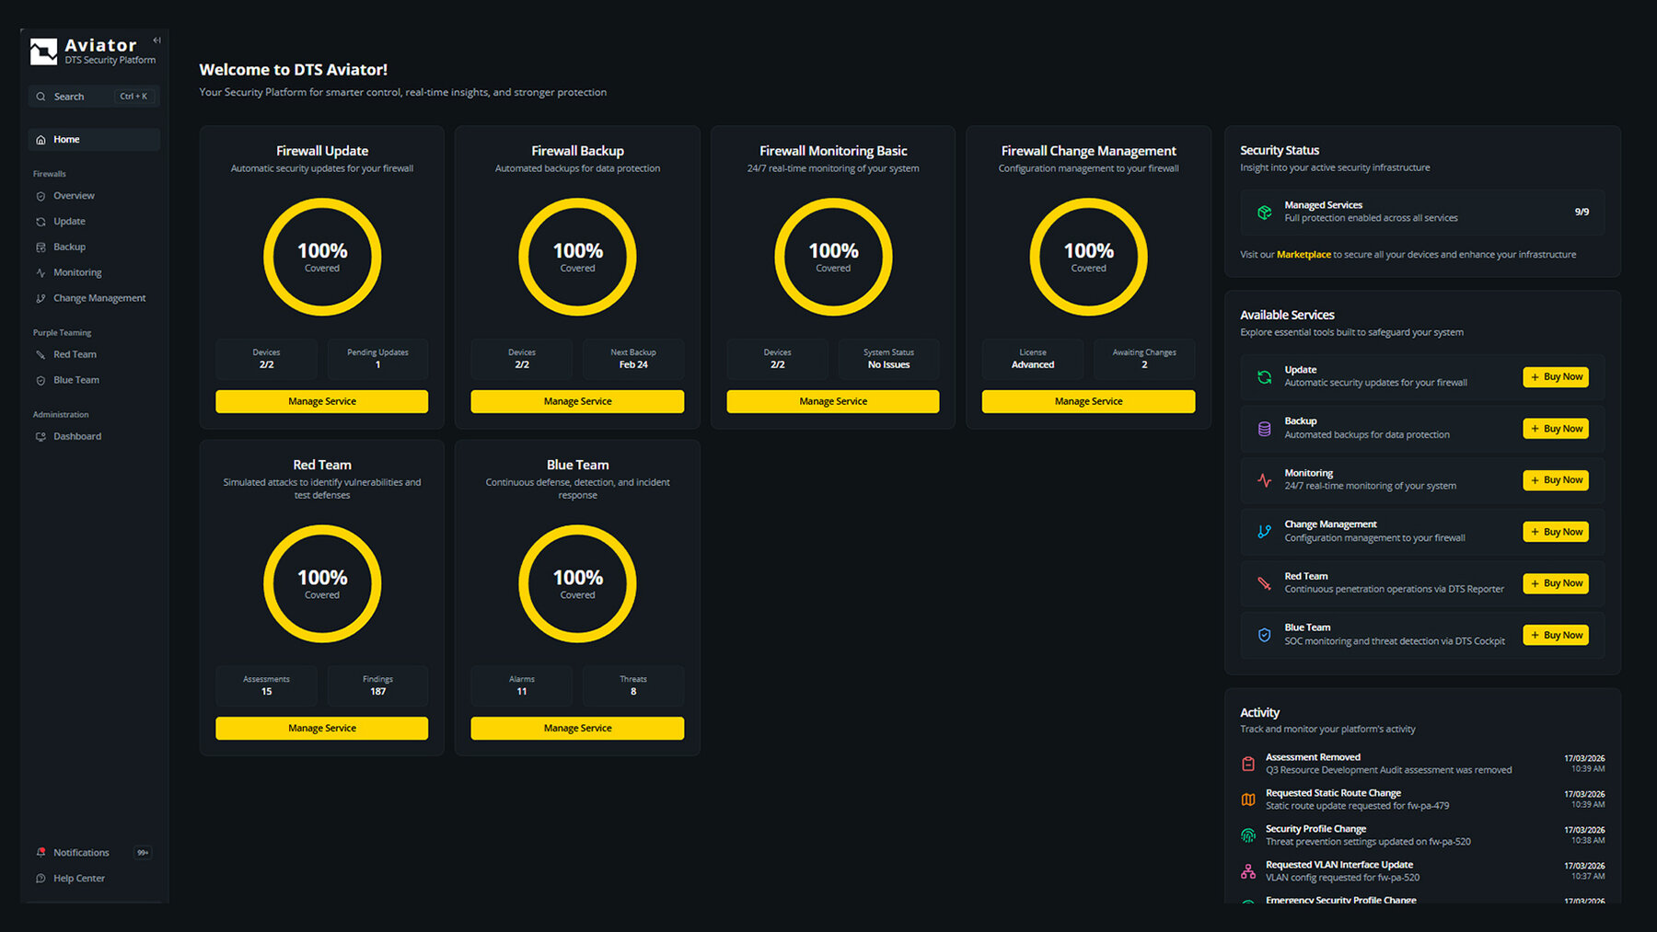Screen dimensions: 1657x932
Task: Click the Aviator logo icon
Action: [43, 52]
